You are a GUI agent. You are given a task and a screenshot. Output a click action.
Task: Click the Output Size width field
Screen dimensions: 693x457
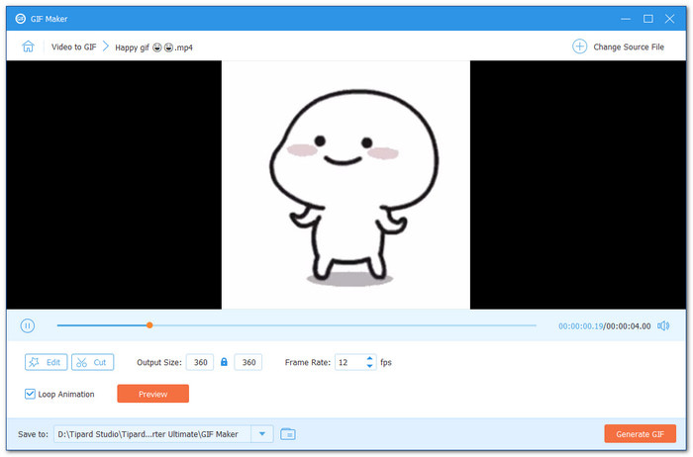[201, 362]
